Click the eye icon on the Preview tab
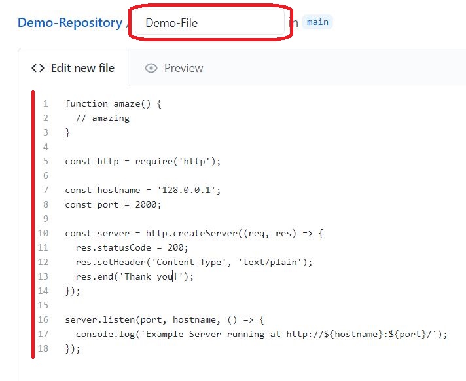 [151, 68]
